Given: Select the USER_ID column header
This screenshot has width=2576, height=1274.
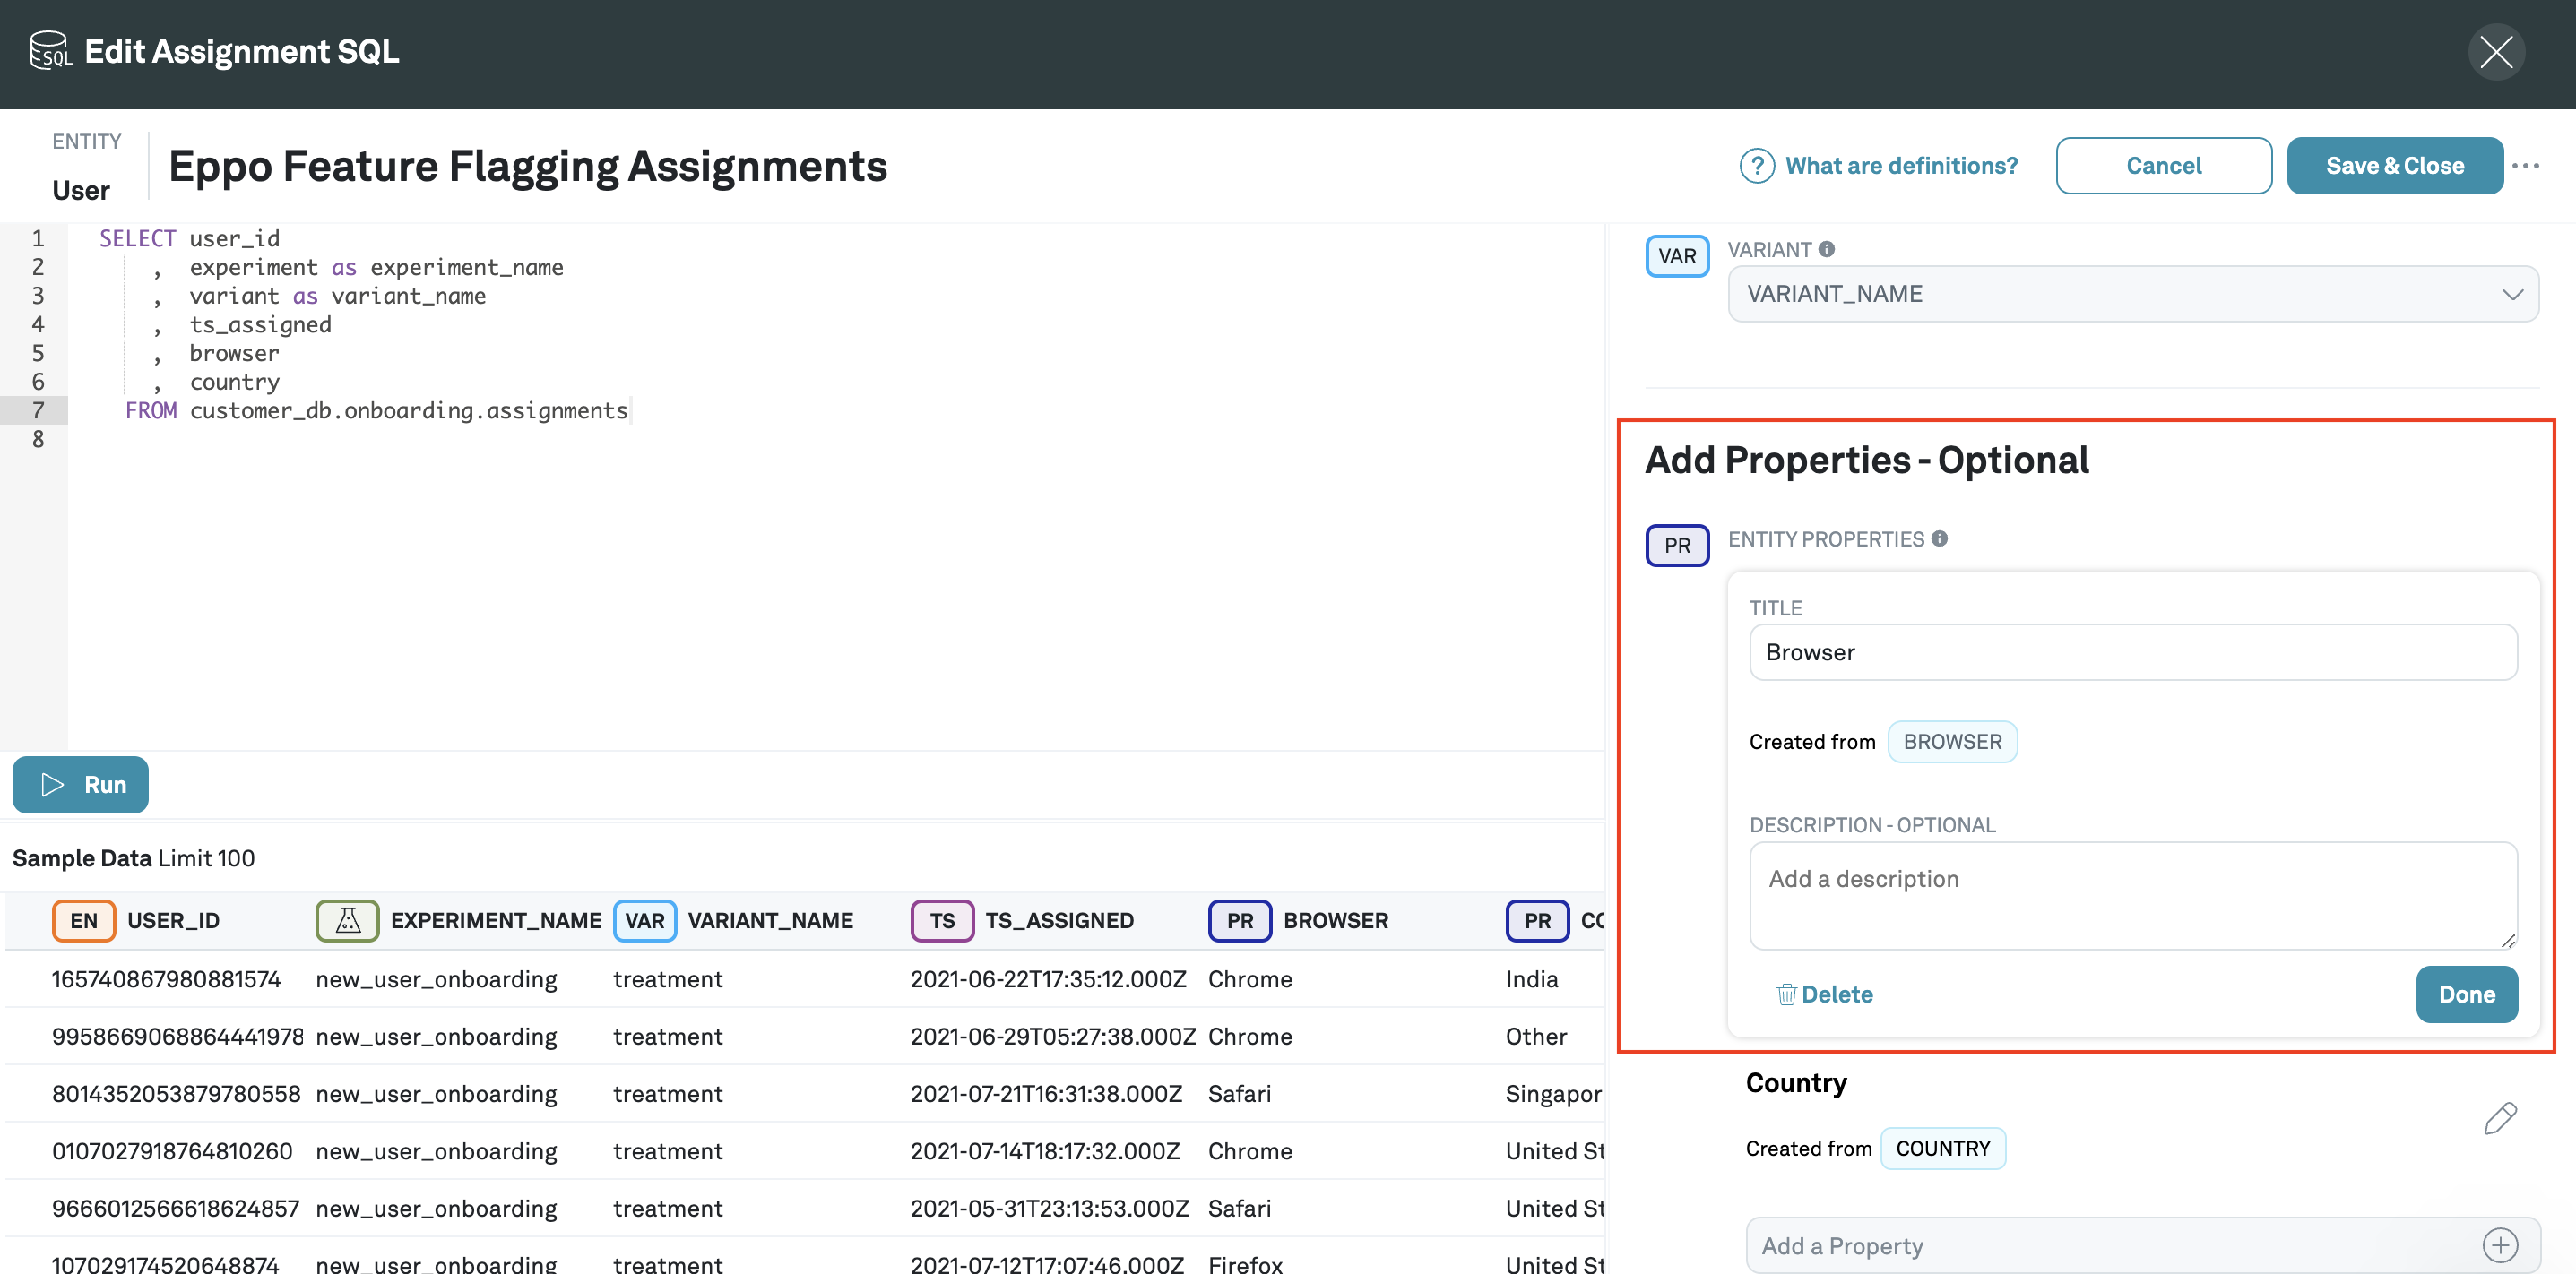Looking at the screenshot, I should click(173, 920).
